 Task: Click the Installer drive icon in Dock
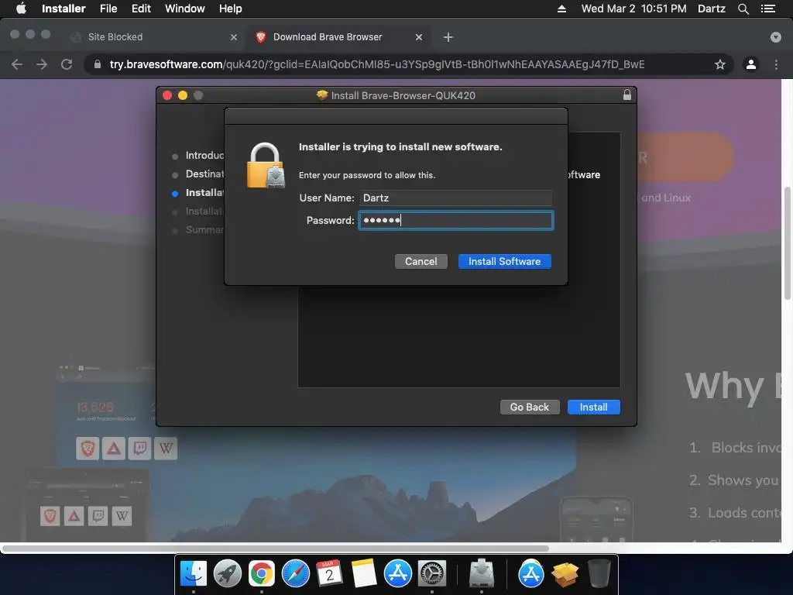point(481,574)
